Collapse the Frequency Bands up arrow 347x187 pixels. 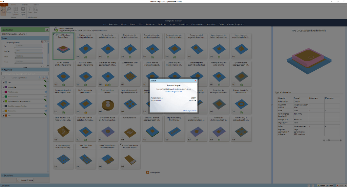point(45,42)
